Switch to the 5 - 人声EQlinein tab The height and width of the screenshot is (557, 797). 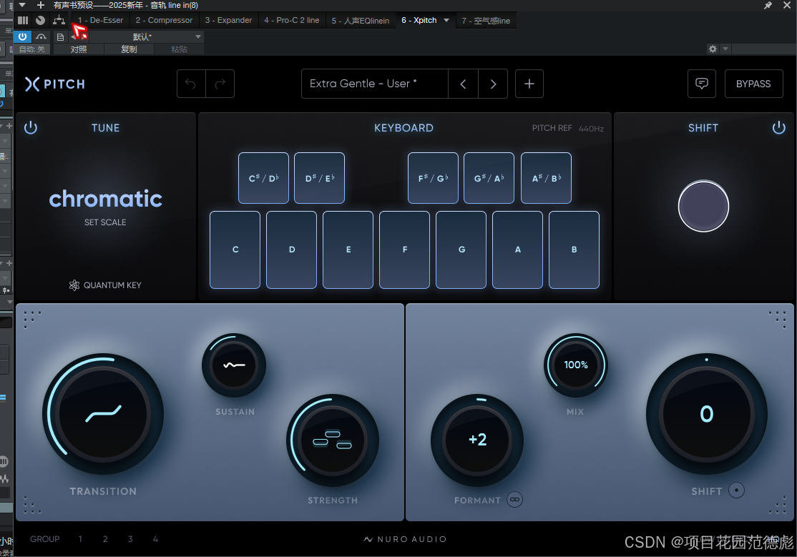point(361,21)
